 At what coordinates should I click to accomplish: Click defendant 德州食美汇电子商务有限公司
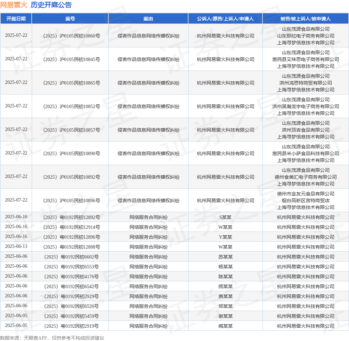click(x=306, y=177)
